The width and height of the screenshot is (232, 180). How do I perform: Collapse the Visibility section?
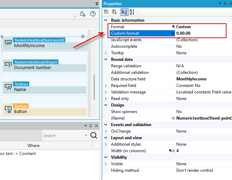106,157
